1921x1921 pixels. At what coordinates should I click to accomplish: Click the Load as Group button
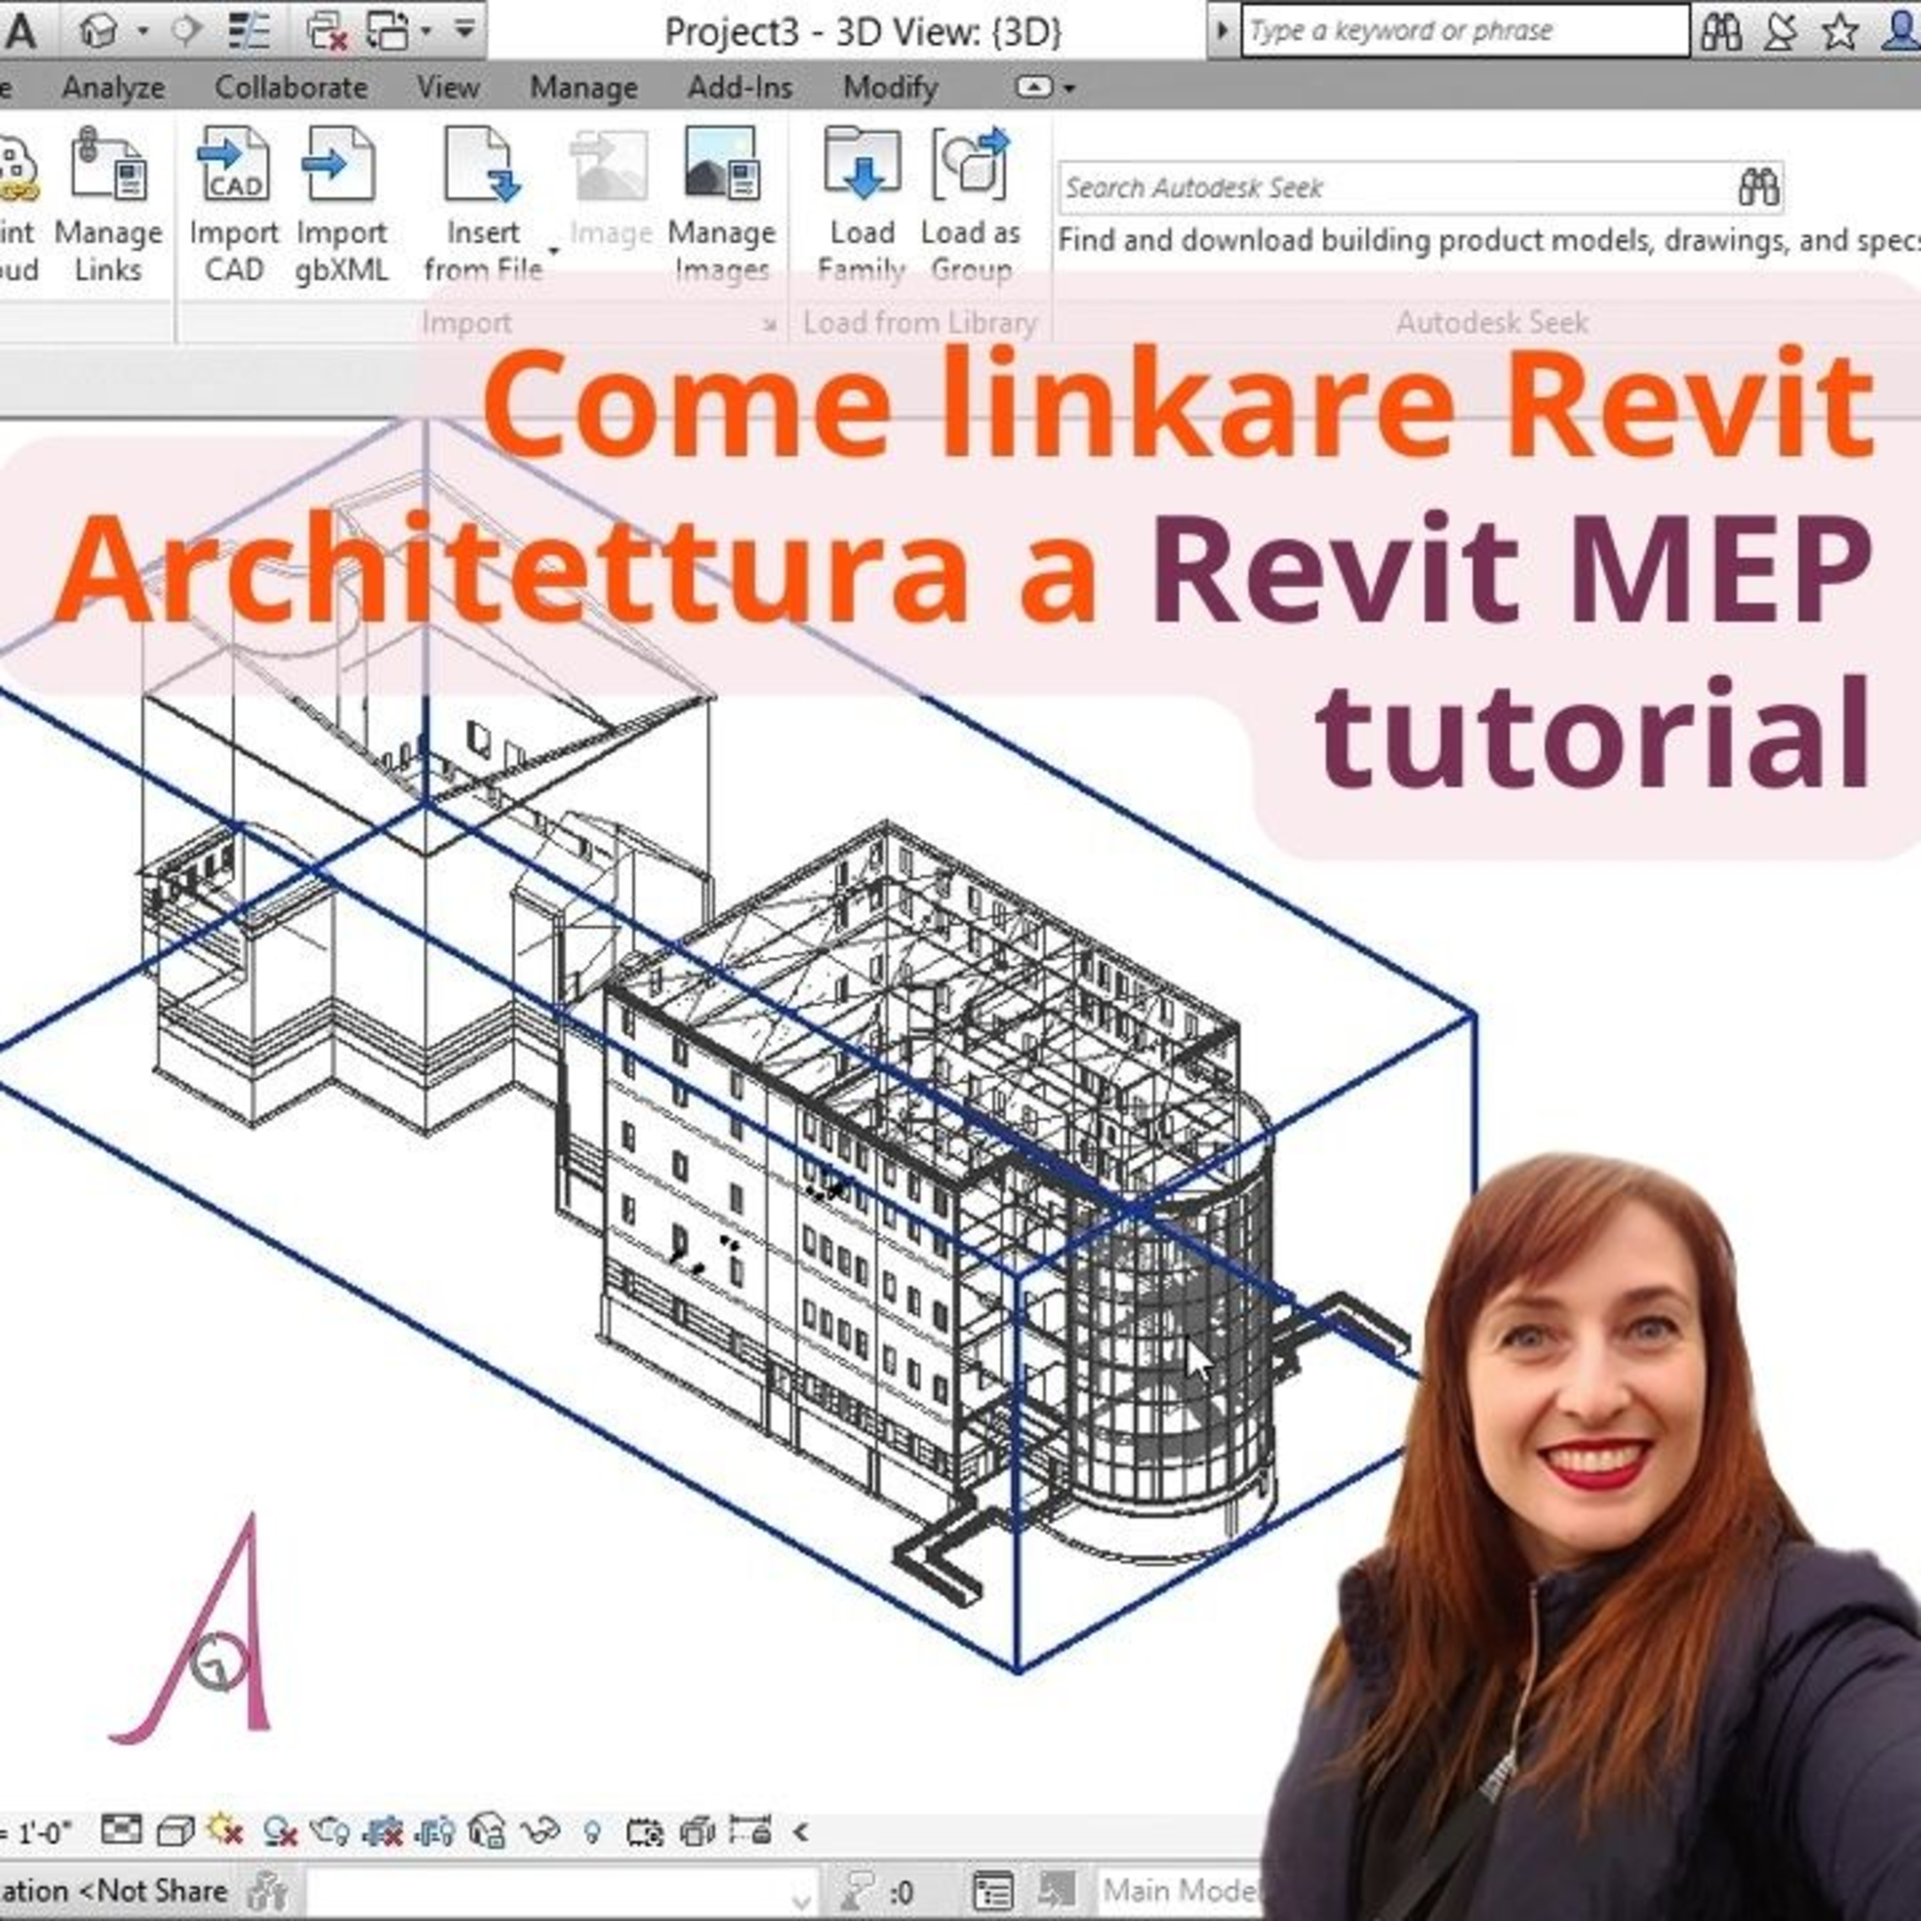tap(971, 206)
